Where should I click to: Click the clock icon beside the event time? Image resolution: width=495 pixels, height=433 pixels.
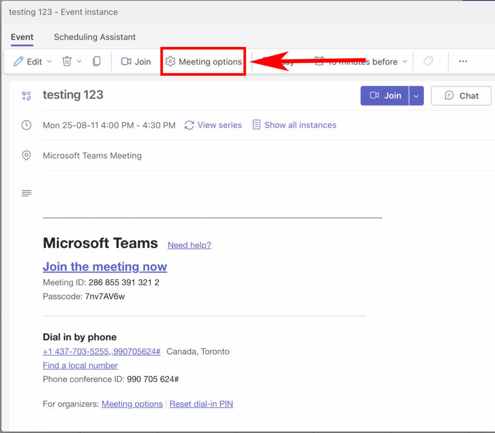(26, 125)
